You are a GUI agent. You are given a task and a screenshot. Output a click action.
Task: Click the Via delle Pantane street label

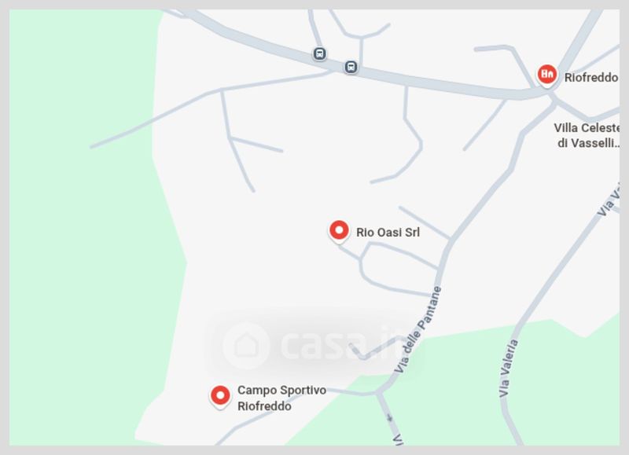[417, 330]
